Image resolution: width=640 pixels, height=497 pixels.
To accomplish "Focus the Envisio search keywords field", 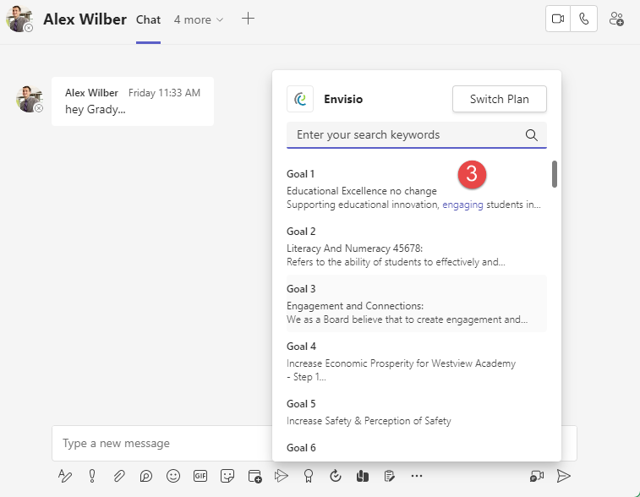I will [x=416, y=135].
